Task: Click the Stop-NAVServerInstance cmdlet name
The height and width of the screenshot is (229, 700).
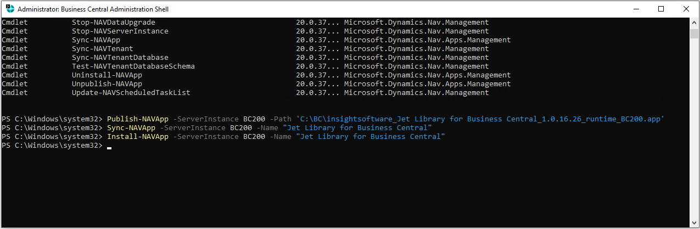Action: coord(120,31)
